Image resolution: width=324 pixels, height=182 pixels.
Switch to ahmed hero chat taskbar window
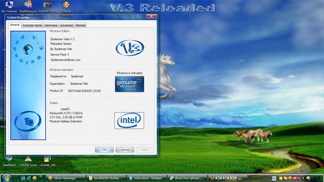tap(187, 178)
